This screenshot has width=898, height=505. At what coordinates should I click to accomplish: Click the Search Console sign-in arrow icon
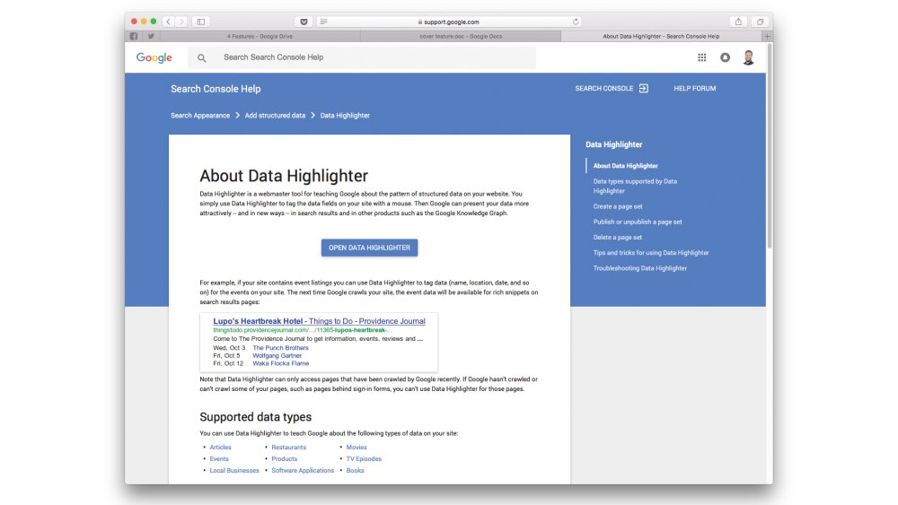[644, 88]
